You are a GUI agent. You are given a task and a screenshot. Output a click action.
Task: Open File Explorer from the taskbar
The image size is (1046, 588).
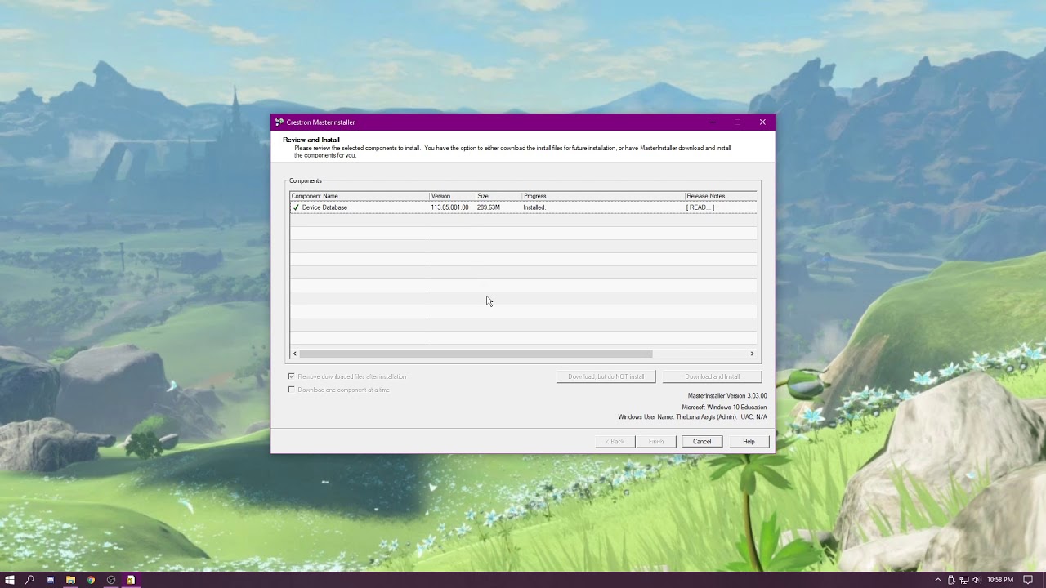(x=70, y=580)
